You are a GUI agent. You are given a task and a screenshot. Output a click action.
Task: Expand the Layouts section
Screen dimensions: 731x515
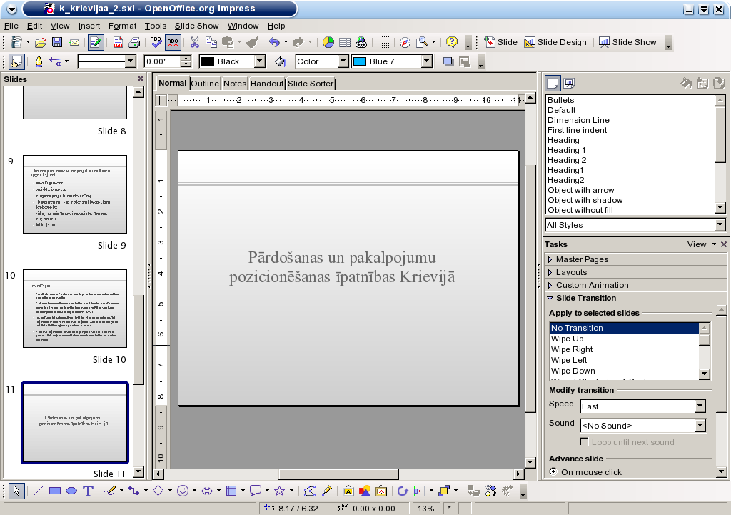(x=635, y=272)
